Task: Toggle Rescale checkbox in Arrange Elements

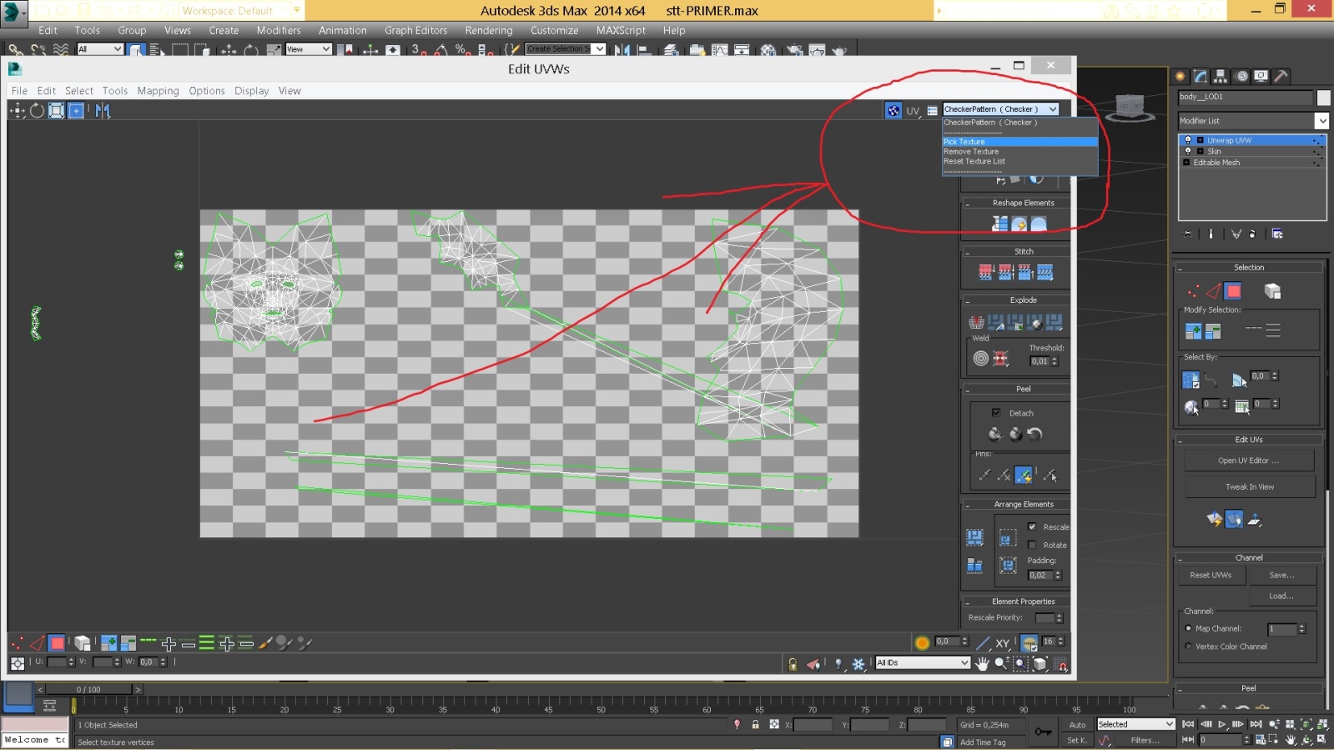Action: (x=1032, y=526)
